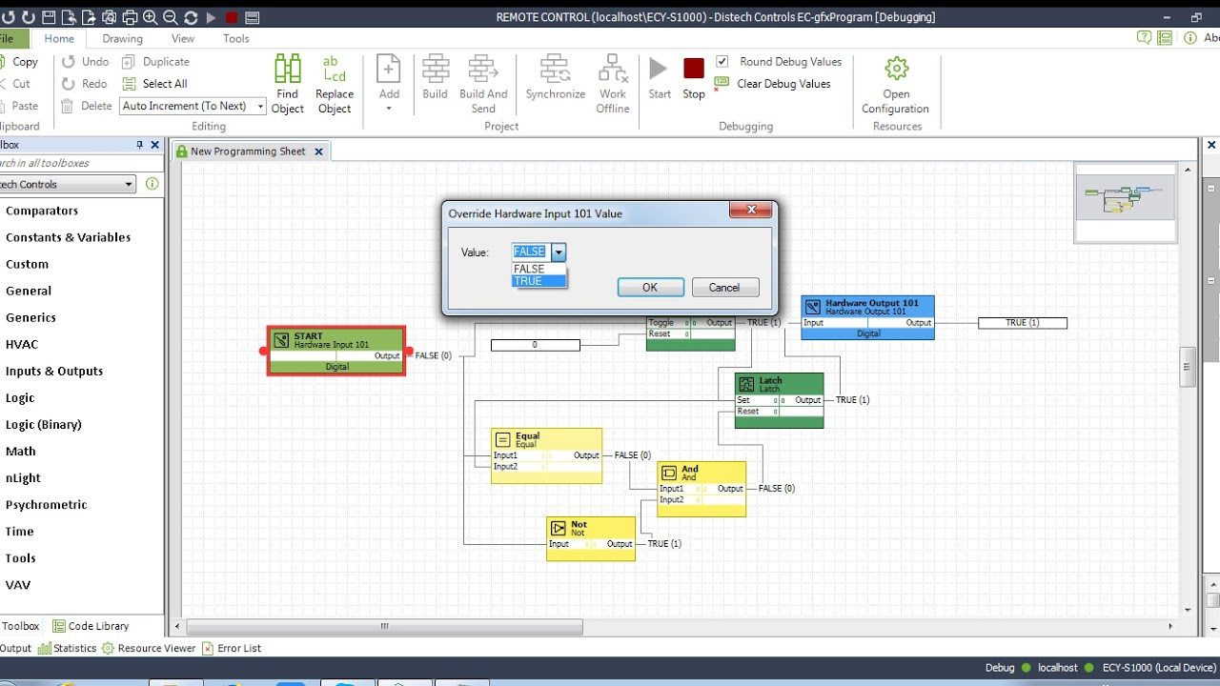Open the Error List panel
This screenshot has height=686, width=1220.
click(231, 648)
